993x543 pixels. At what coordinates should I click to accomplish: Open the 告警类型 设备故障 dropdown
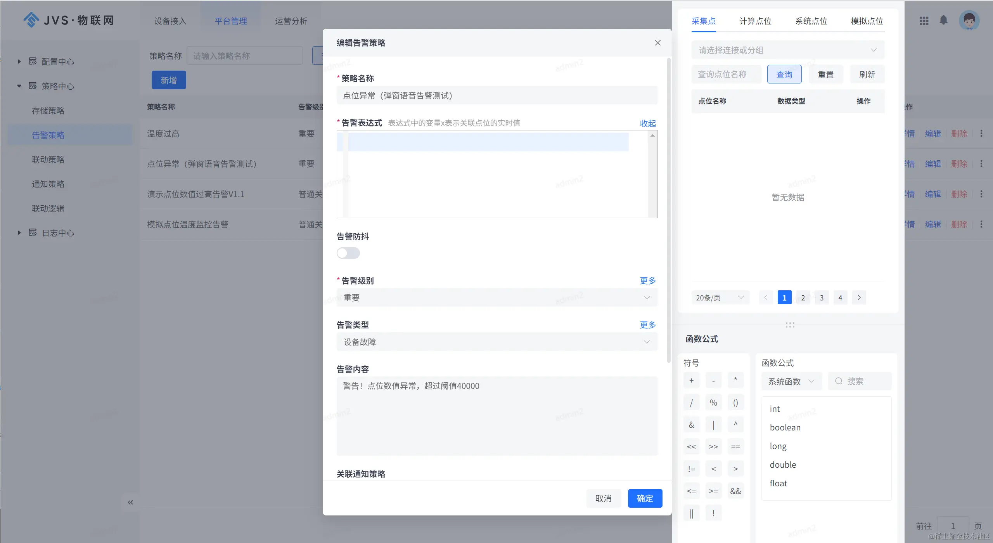496,342
